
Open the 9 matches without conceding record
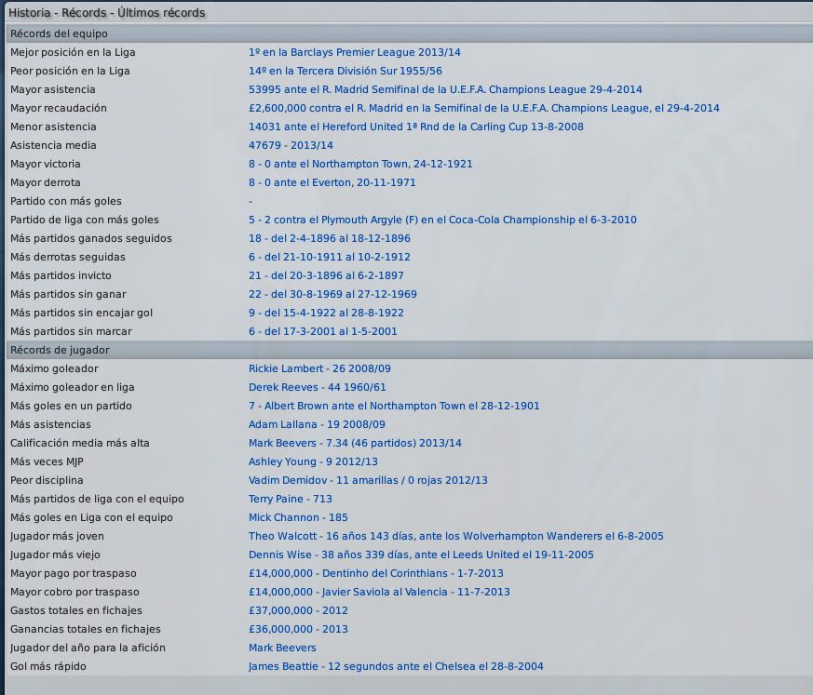click(326, 314)
